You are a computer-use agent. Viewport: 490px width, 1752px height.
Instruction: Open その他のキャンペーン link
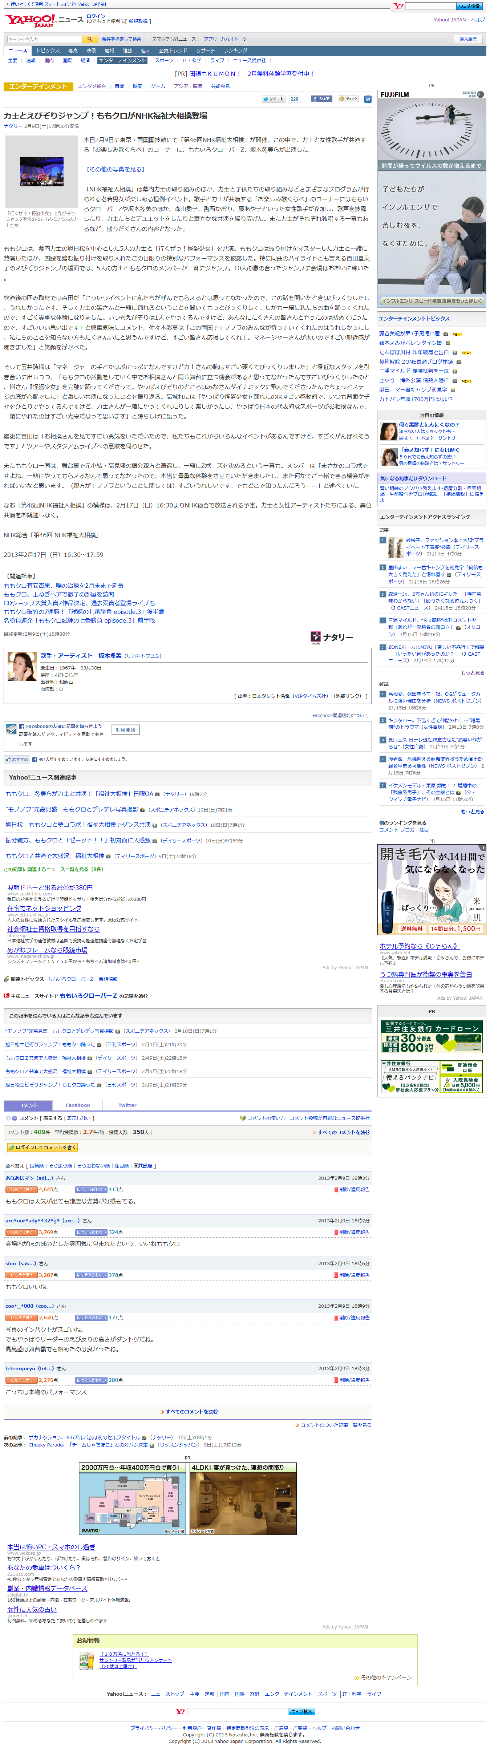tap(385, 1677)
